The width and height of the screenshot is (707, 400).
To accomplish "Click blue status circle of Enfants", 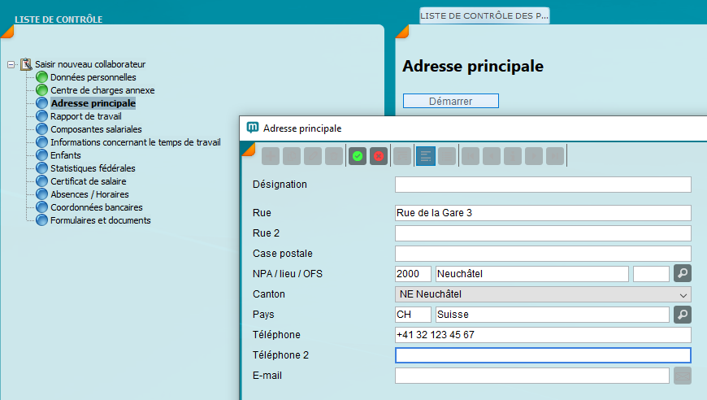I will pos(41,154).
